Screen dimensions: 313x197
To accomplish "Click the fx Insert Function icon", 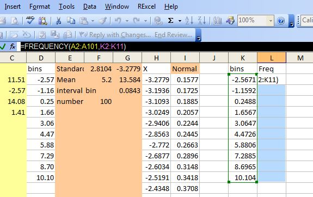I will pos(13,47).
